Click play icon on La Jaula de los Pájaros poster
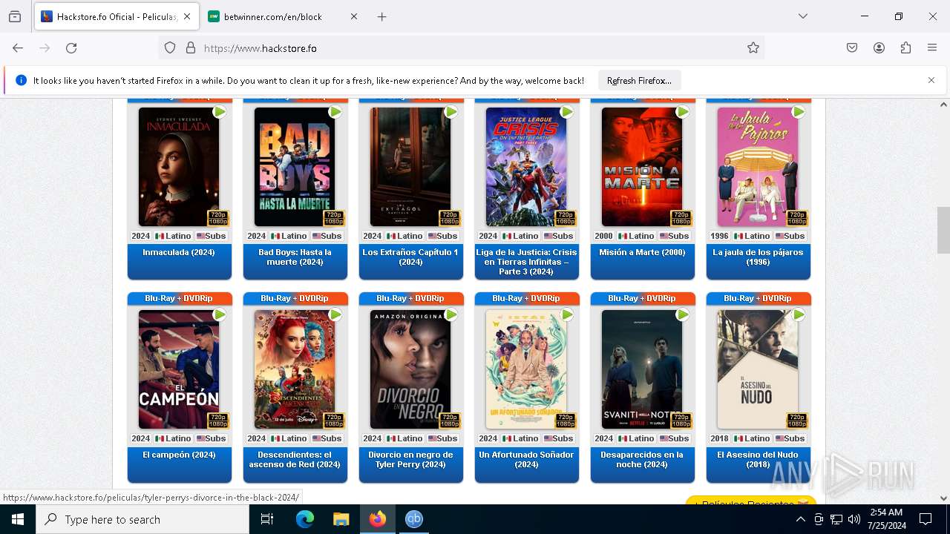Screen dimensions: 950x534 click(799, 112)
